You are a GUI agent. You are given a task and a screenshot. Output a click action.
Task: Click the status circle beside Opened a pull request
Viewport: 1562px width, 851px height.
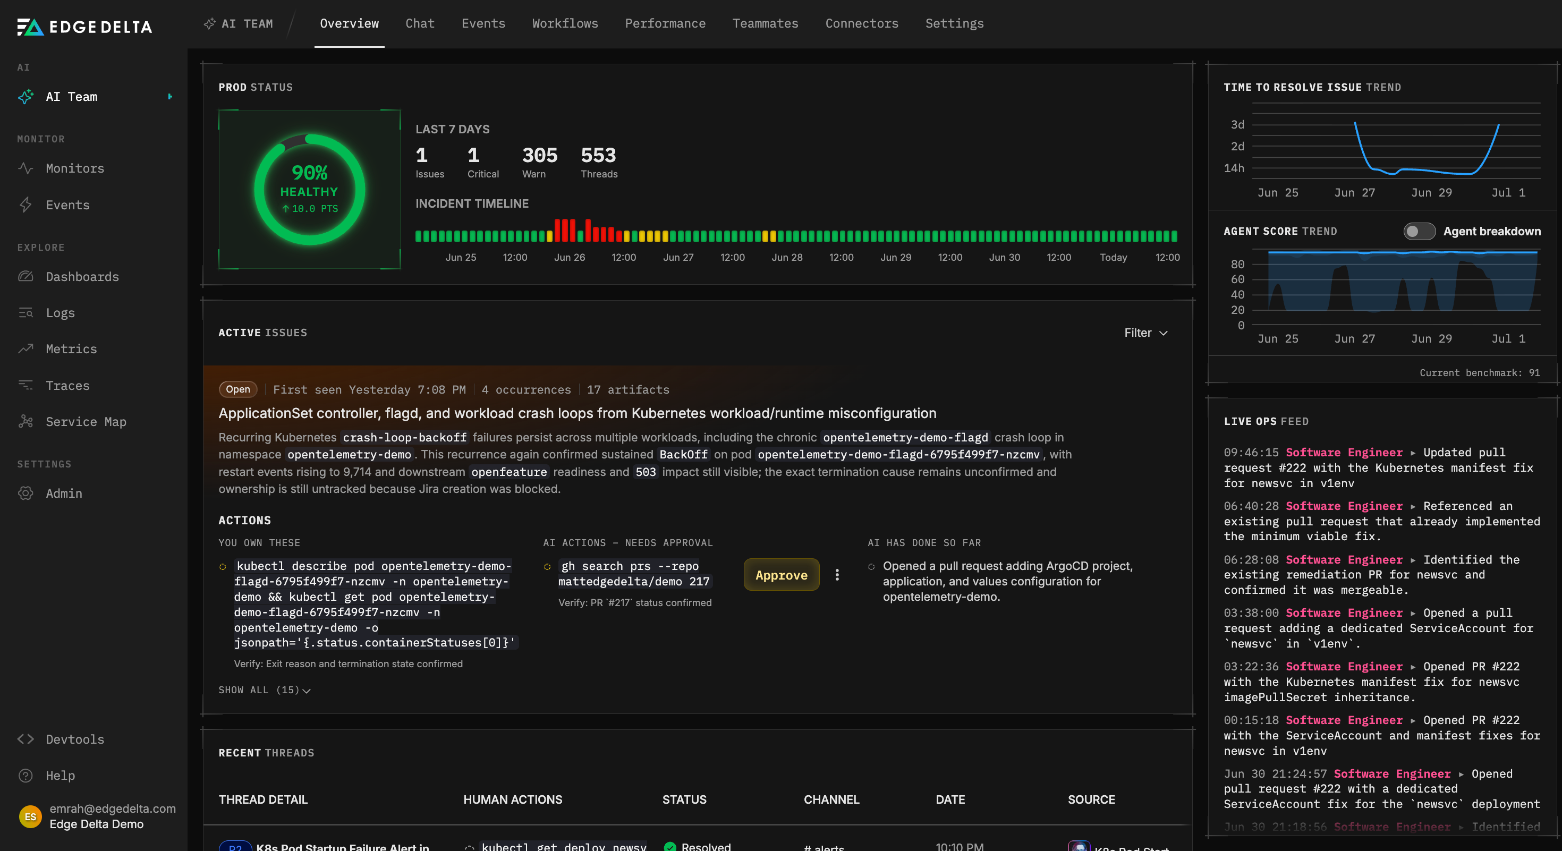pos(871,567)
